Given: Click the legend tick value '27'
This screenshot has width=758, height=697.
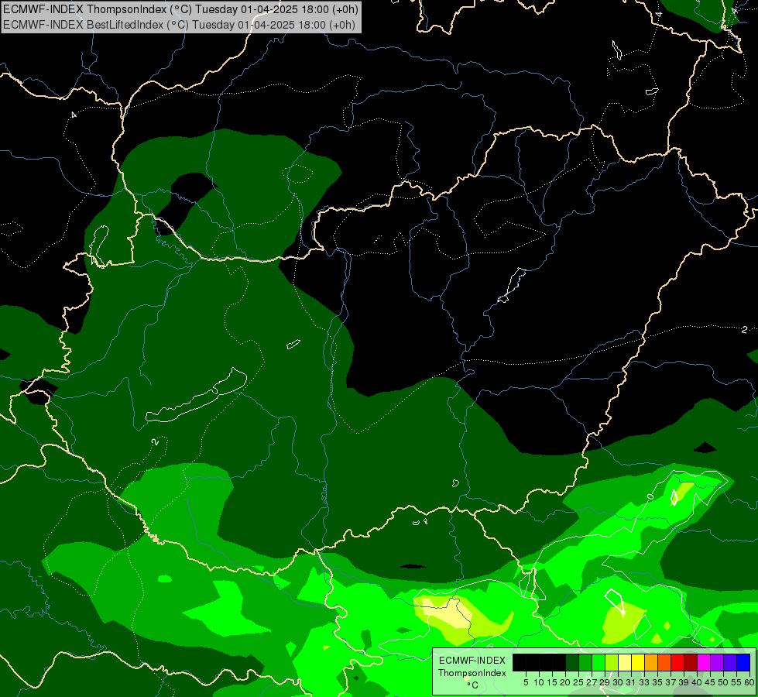Looking at the screenshot, I should point(592,682).
